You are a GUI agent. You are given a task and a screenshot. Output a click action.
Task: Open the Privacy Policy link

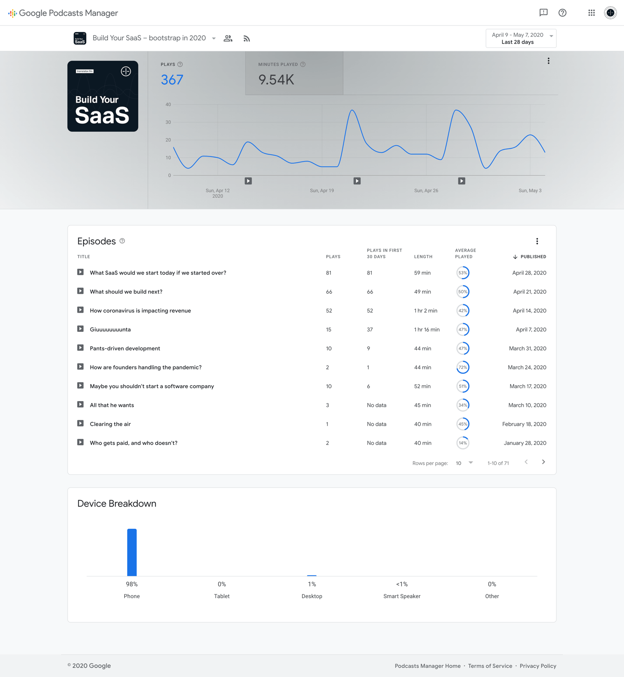pyautogui.click(x=538, y=666)
